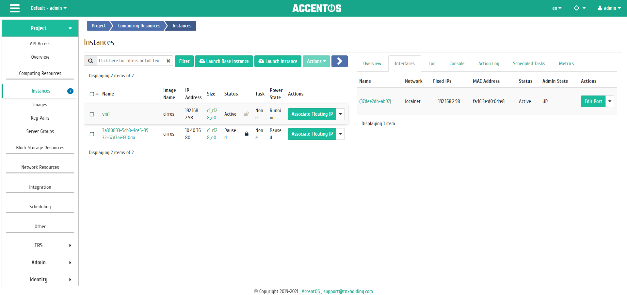Click the right arrow button beside Actions
The width and height of the screenshot is (627, 295).
340,61
